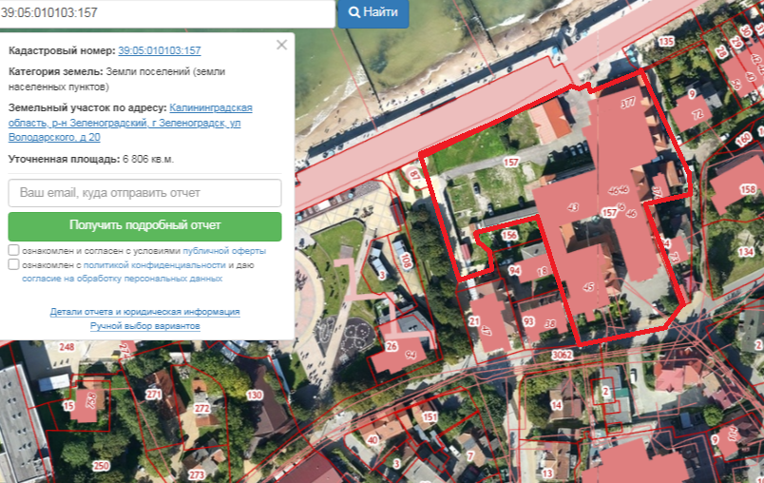
Task: Select parcel labeled 130 on map
Action: [254, 395]
